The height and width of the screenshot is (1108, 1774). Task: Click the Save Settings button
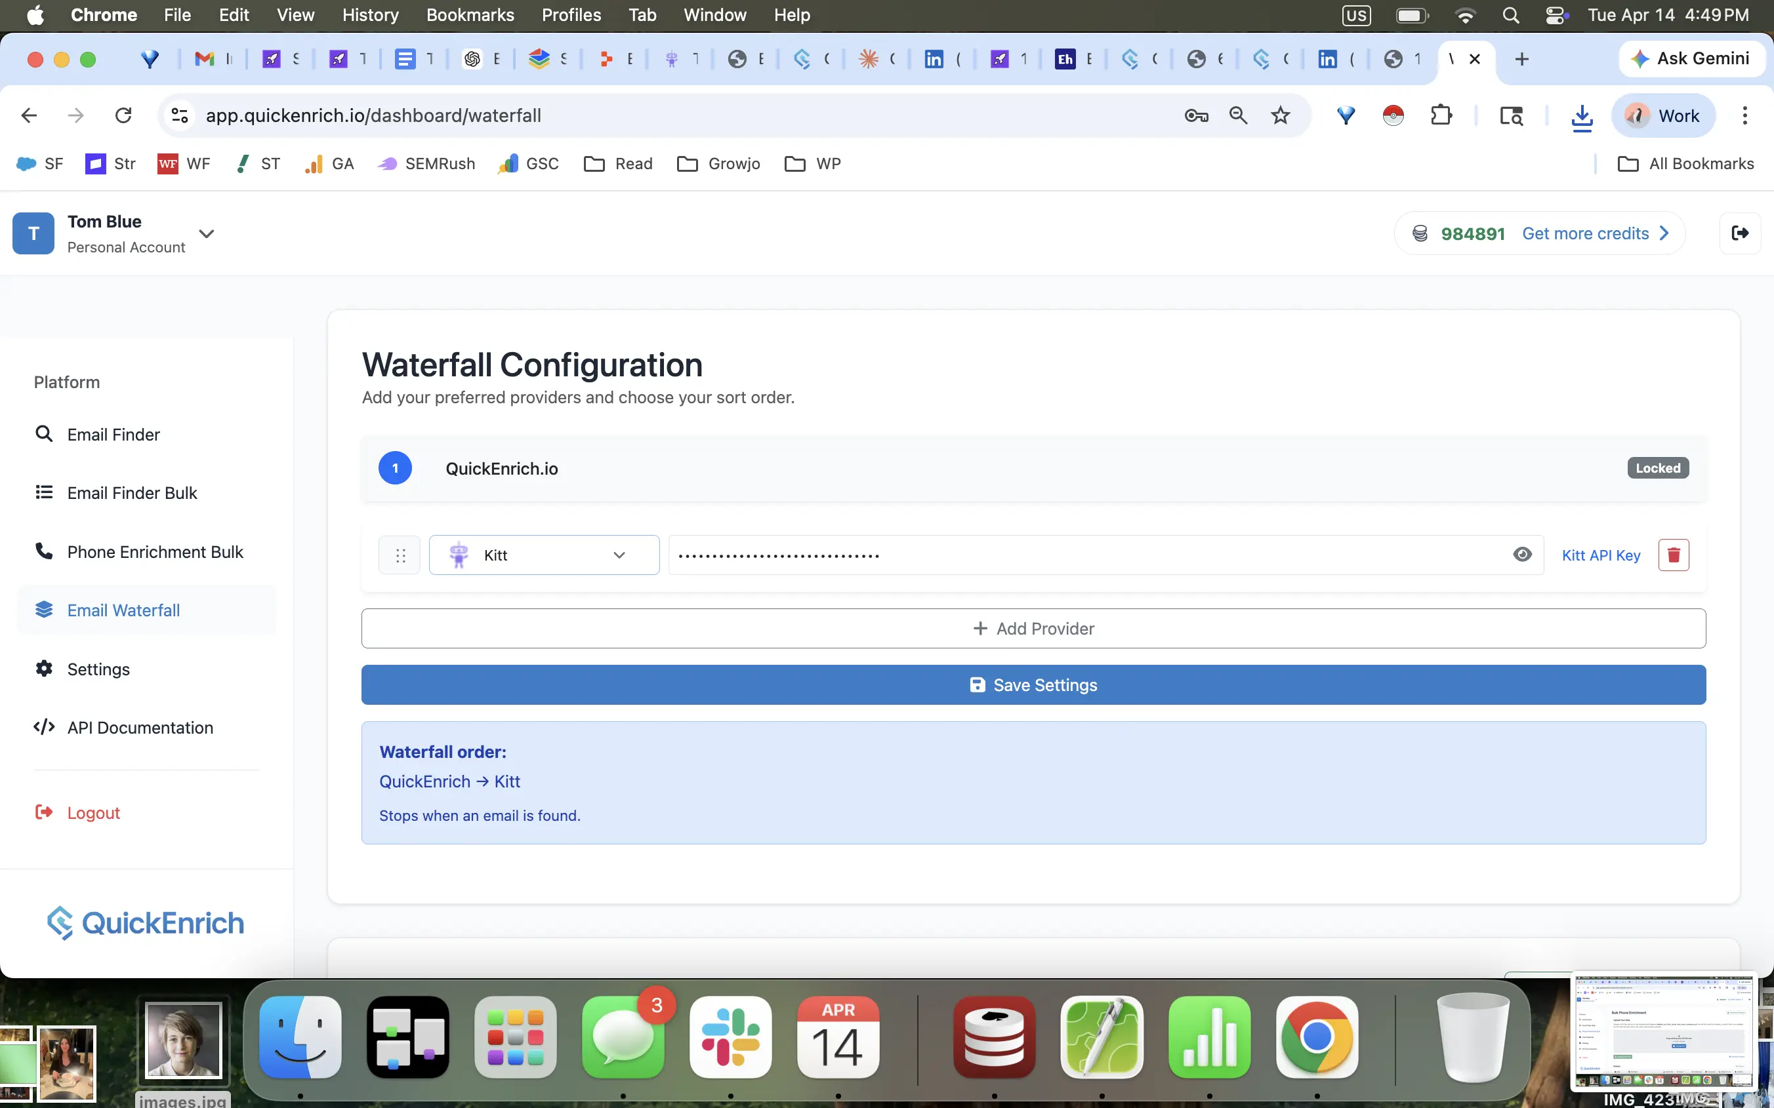(x=1033, y=684)
